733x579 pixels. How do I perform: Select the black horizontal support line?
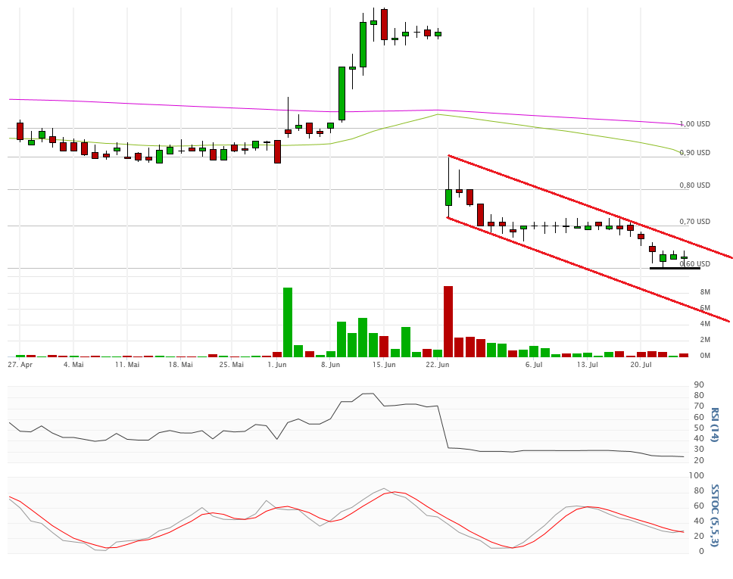(675, 268)
